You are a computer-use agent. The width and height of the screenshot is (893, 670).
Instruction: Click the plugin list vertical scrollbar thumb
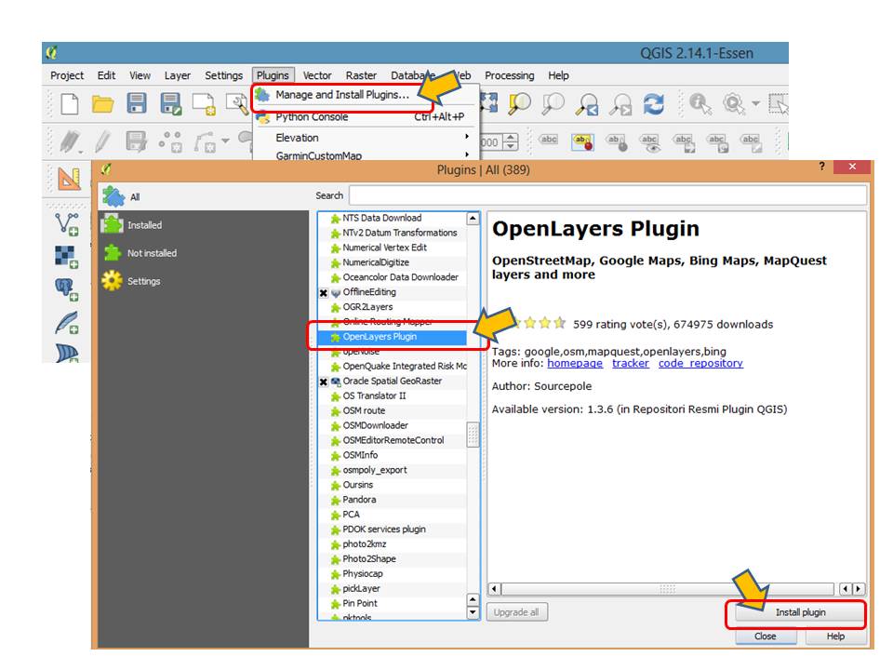(x=473, y=435)
